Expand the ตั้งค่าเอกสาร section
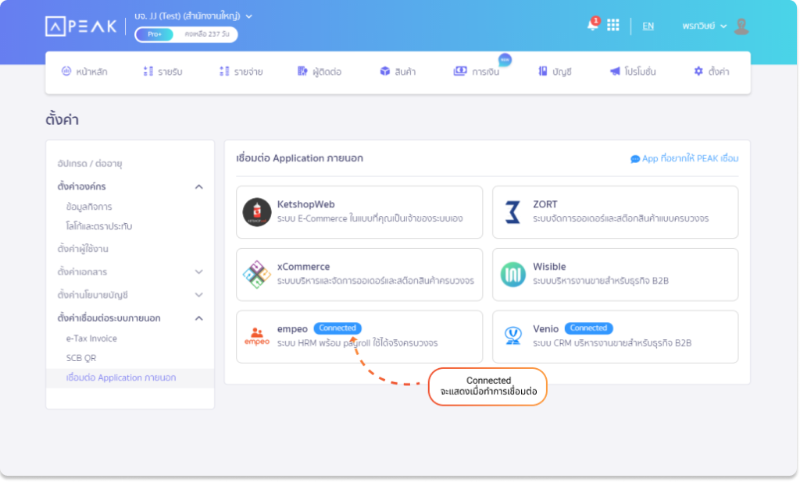This screenshot has width=800, height=482. pos(199,272)
